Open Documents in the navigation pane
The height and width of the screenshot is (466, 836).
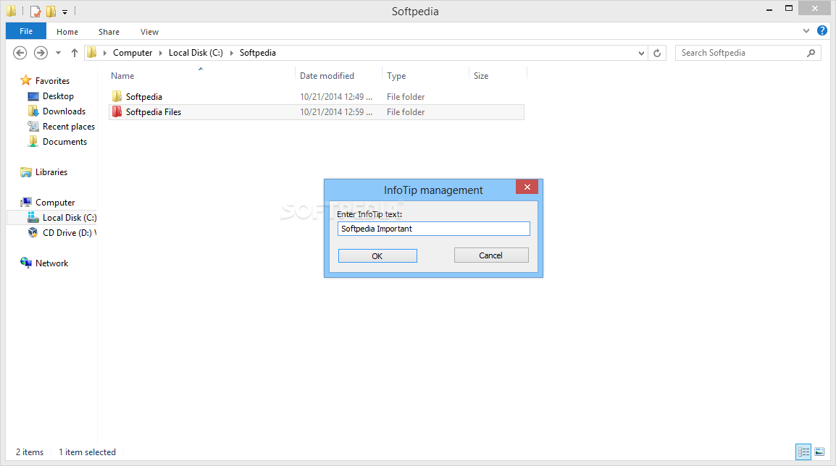64,142
